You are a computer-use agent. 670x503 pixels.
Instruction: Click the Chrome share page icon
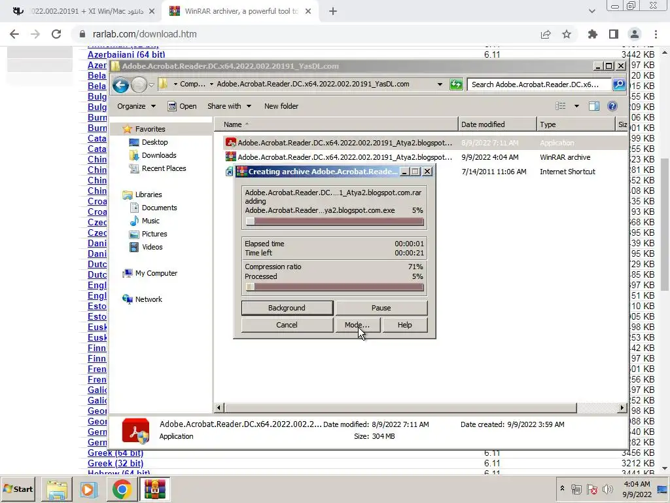(546, 34)
